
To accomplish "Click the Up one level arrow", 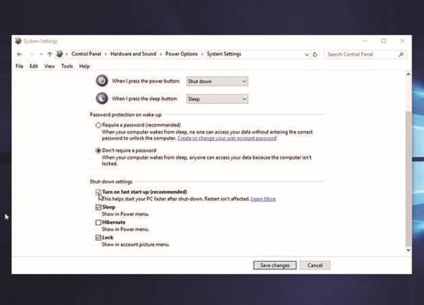I will (x=49, y=54).
